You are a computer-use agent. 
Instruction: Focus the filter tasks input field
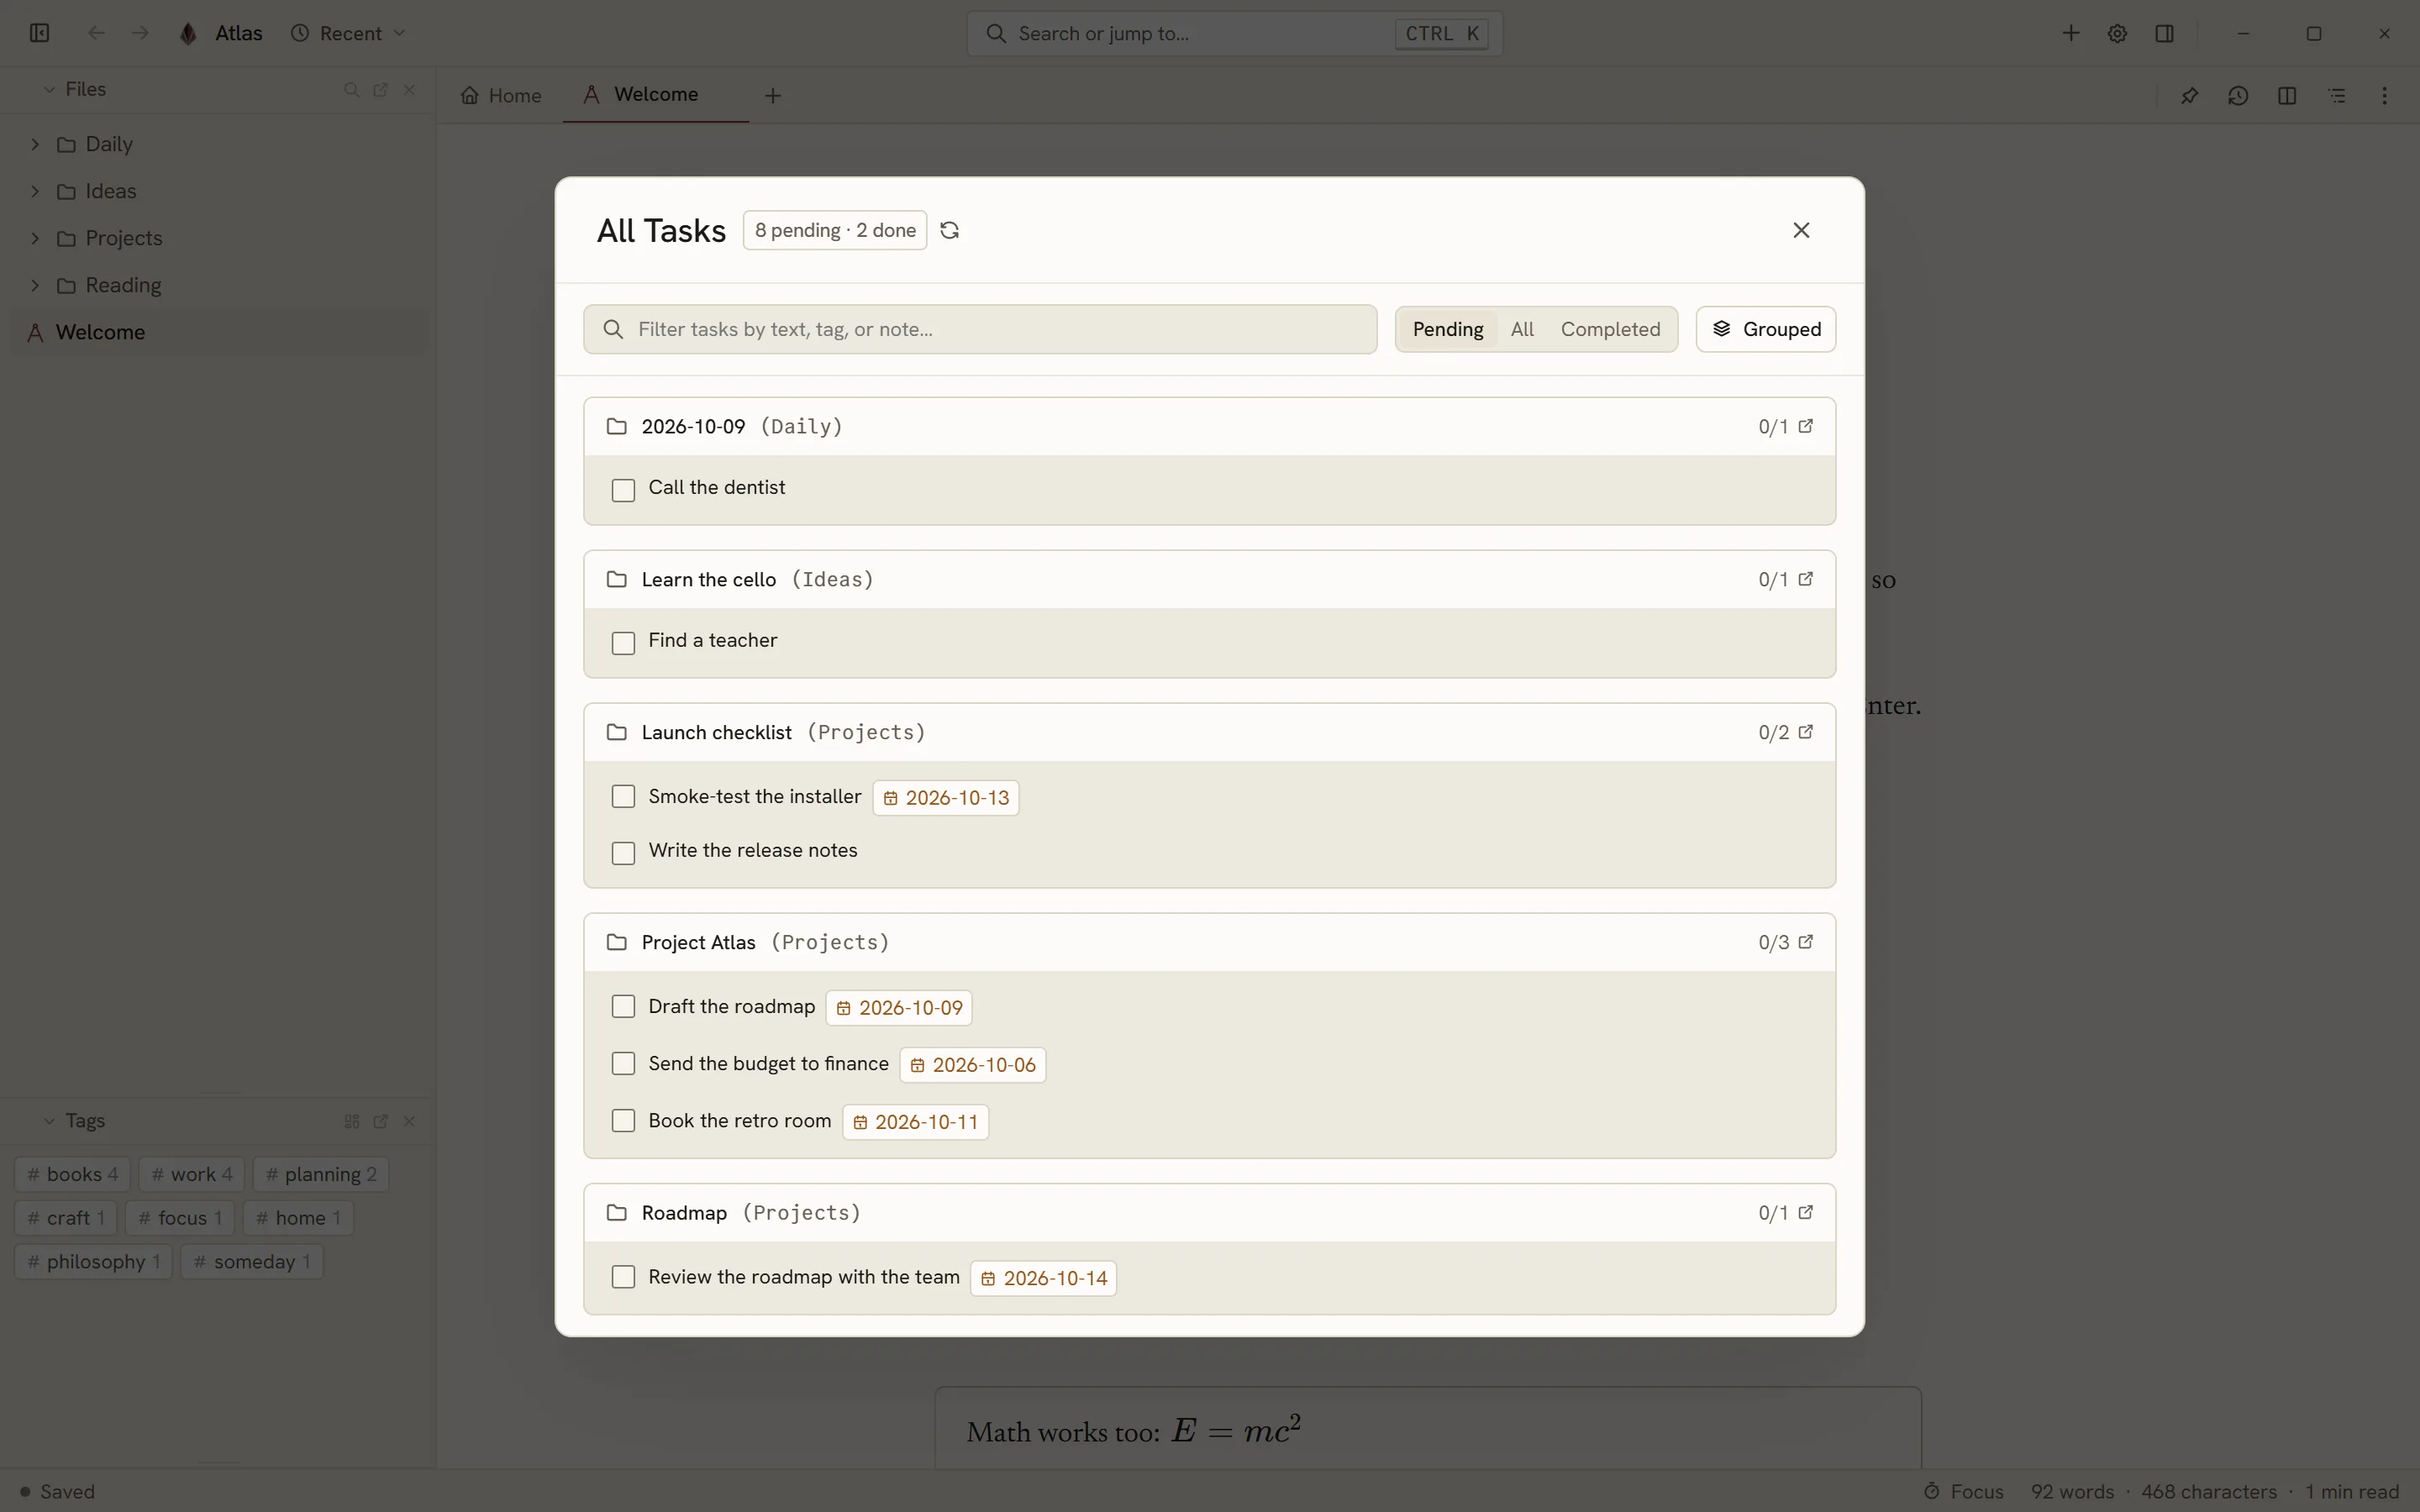(980, 329)
